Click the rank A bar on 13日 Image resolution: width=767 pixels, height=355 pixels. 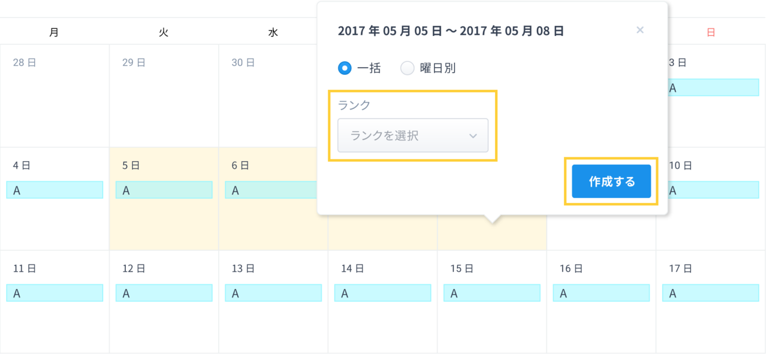273,293
